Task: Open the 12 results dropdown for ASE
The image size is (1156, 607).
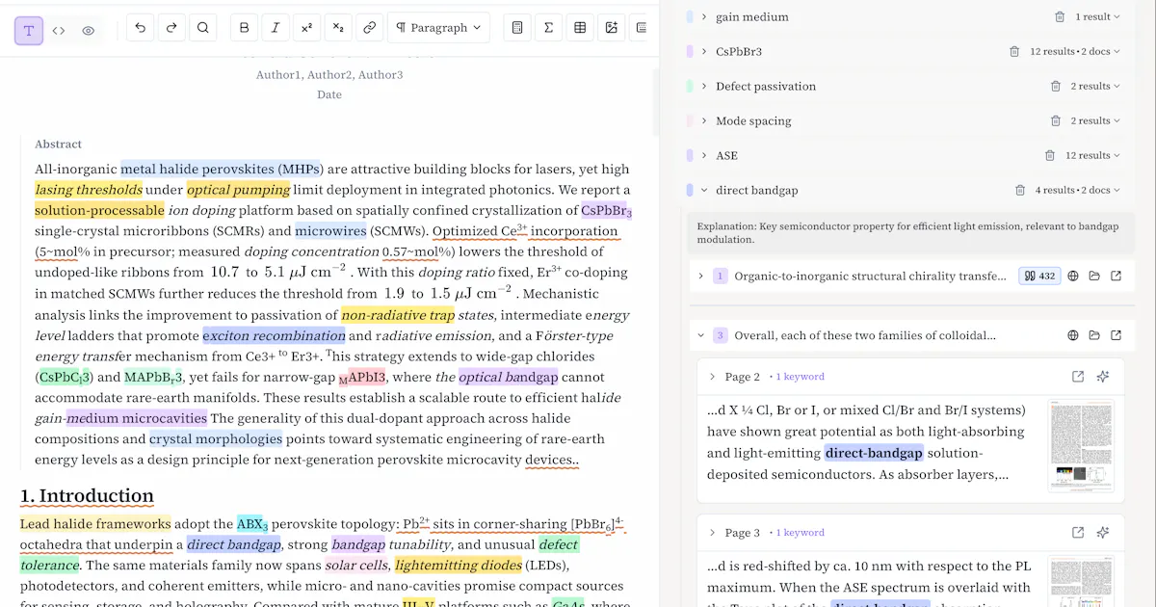Action: tap(1092, 155)
